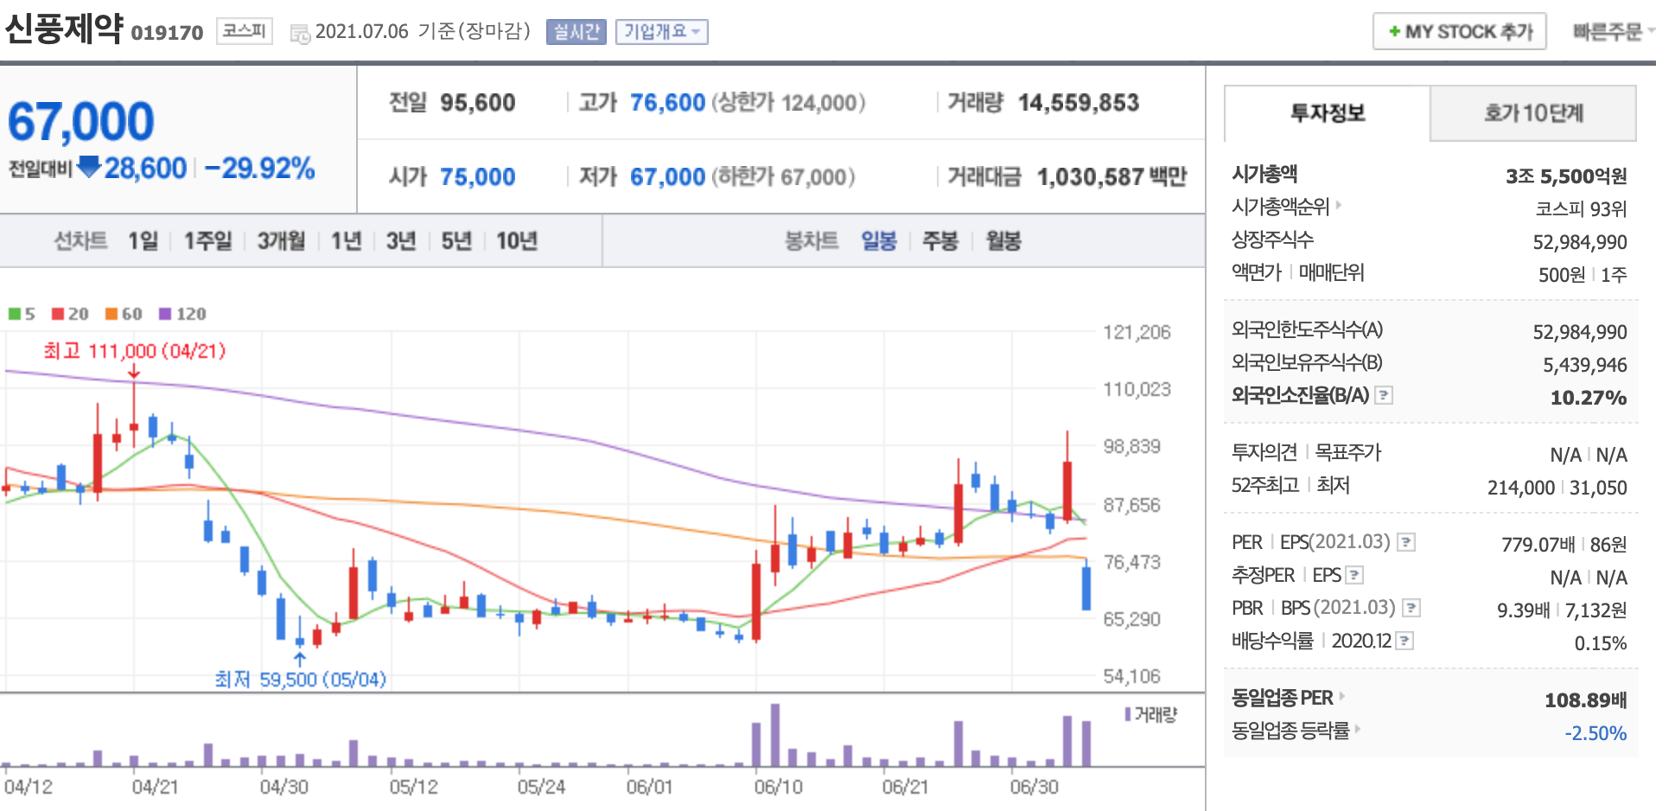
Task: Open the help icon beside PER EPS(2021.03)
Action: pyautogui.click(x=1406, y=542)
